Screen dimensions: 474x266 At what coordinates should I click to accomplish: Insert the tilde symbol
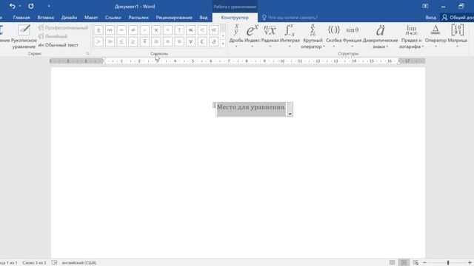pyautogui.click(x=144, y=30)
